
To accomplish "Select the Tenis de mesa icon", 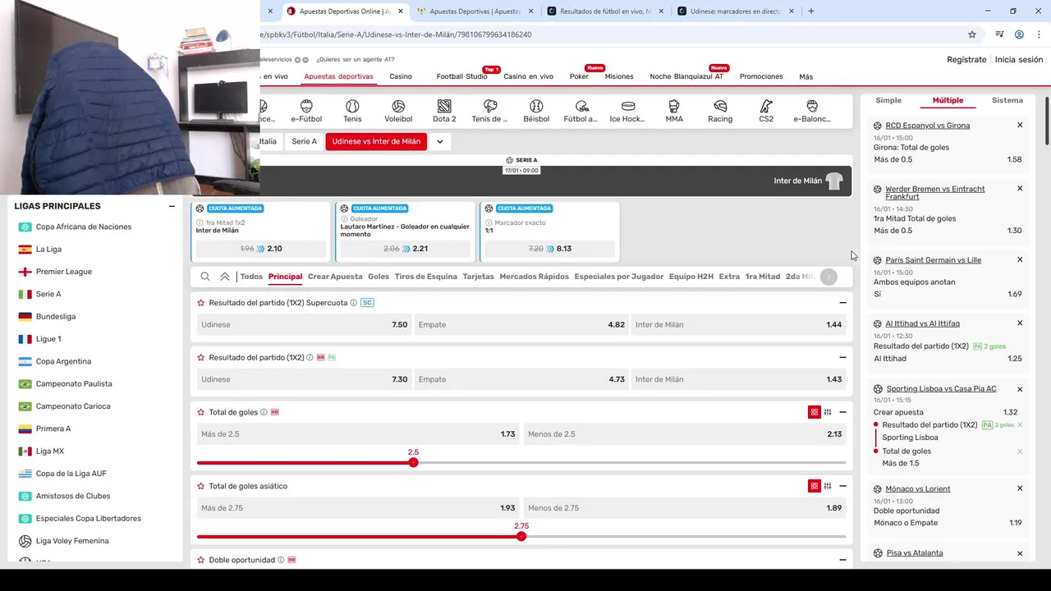I will [x=490, y=111].
